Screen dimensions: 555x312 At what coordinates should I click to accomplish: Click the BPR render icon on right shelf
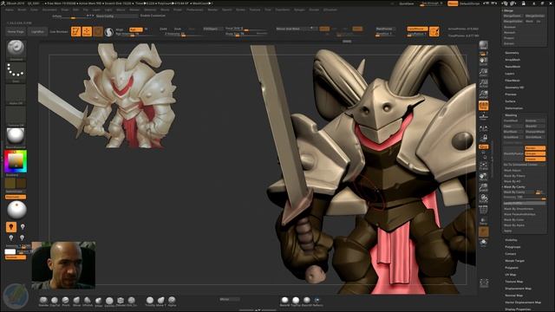point(484,45)
